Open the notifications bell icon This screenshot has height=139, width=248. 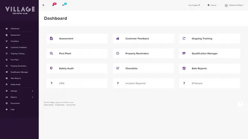click(53, 5)
